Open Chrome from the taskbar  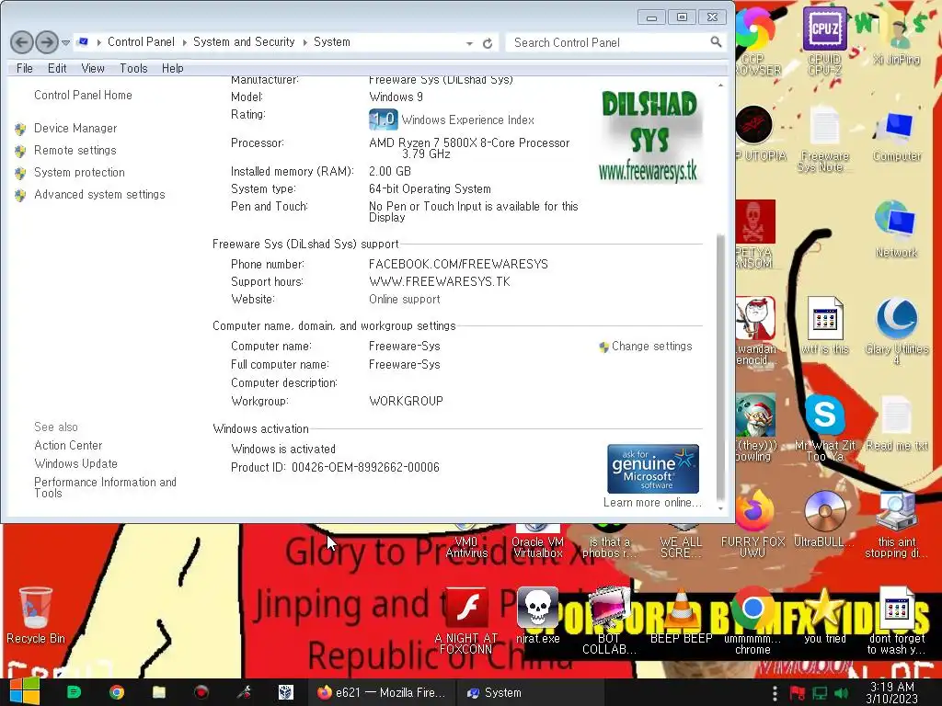point(117,692)
